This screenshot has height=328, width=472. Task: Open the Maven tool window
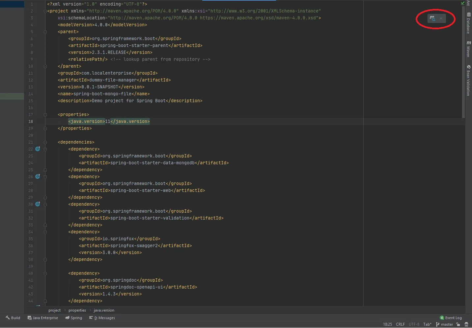tap(468, 49)
